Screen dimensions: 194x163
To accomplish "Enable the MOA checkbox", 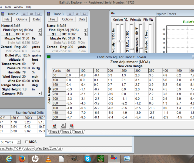I will [26, 142].
